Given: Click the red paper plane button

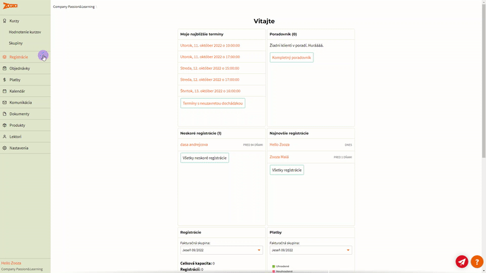Looking at the screenshot, I should (462, 261).
